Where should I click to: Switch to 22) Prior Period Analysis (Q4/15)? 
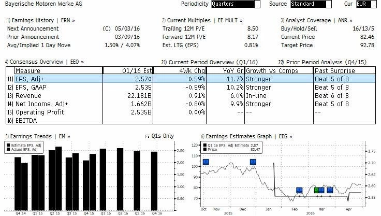click(x=322, y=62)
